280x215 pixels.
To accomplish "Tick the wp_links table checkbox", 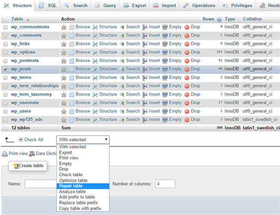I will [5, 44].
